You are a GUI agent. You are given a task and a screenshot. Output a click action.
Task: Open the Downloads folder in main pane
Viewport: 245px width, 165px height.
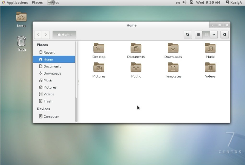point(173,48)
